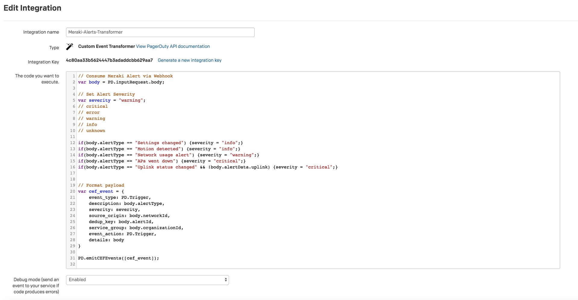The image size is (578, 300).
Task: Click the dedup_key property line
Action: (x=121, y=222)
